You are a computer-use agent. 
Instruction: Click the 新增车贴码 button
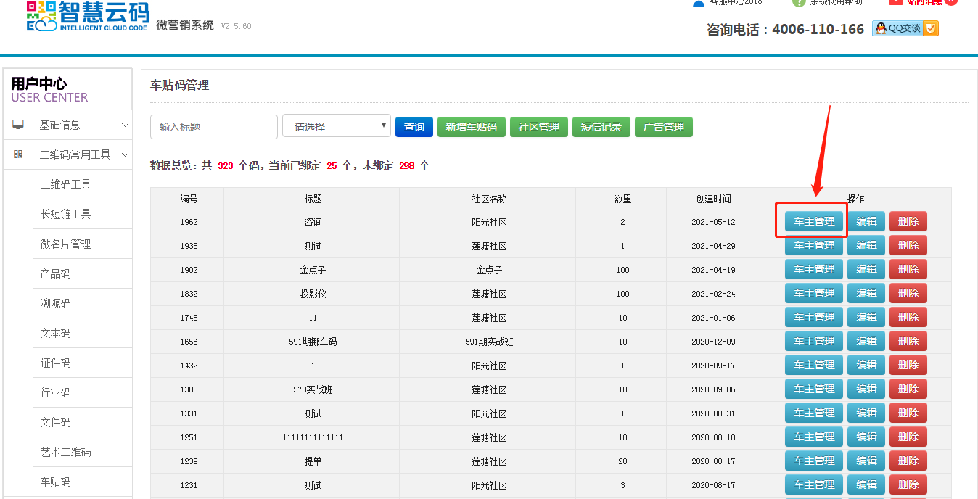471,127
